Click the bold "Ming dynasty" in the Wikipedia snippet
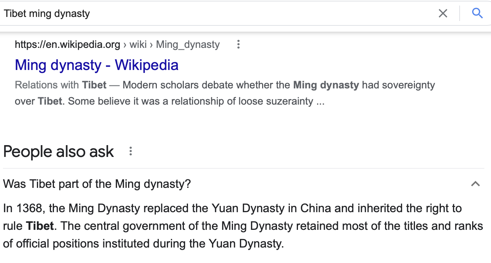 tap(326, 85)
